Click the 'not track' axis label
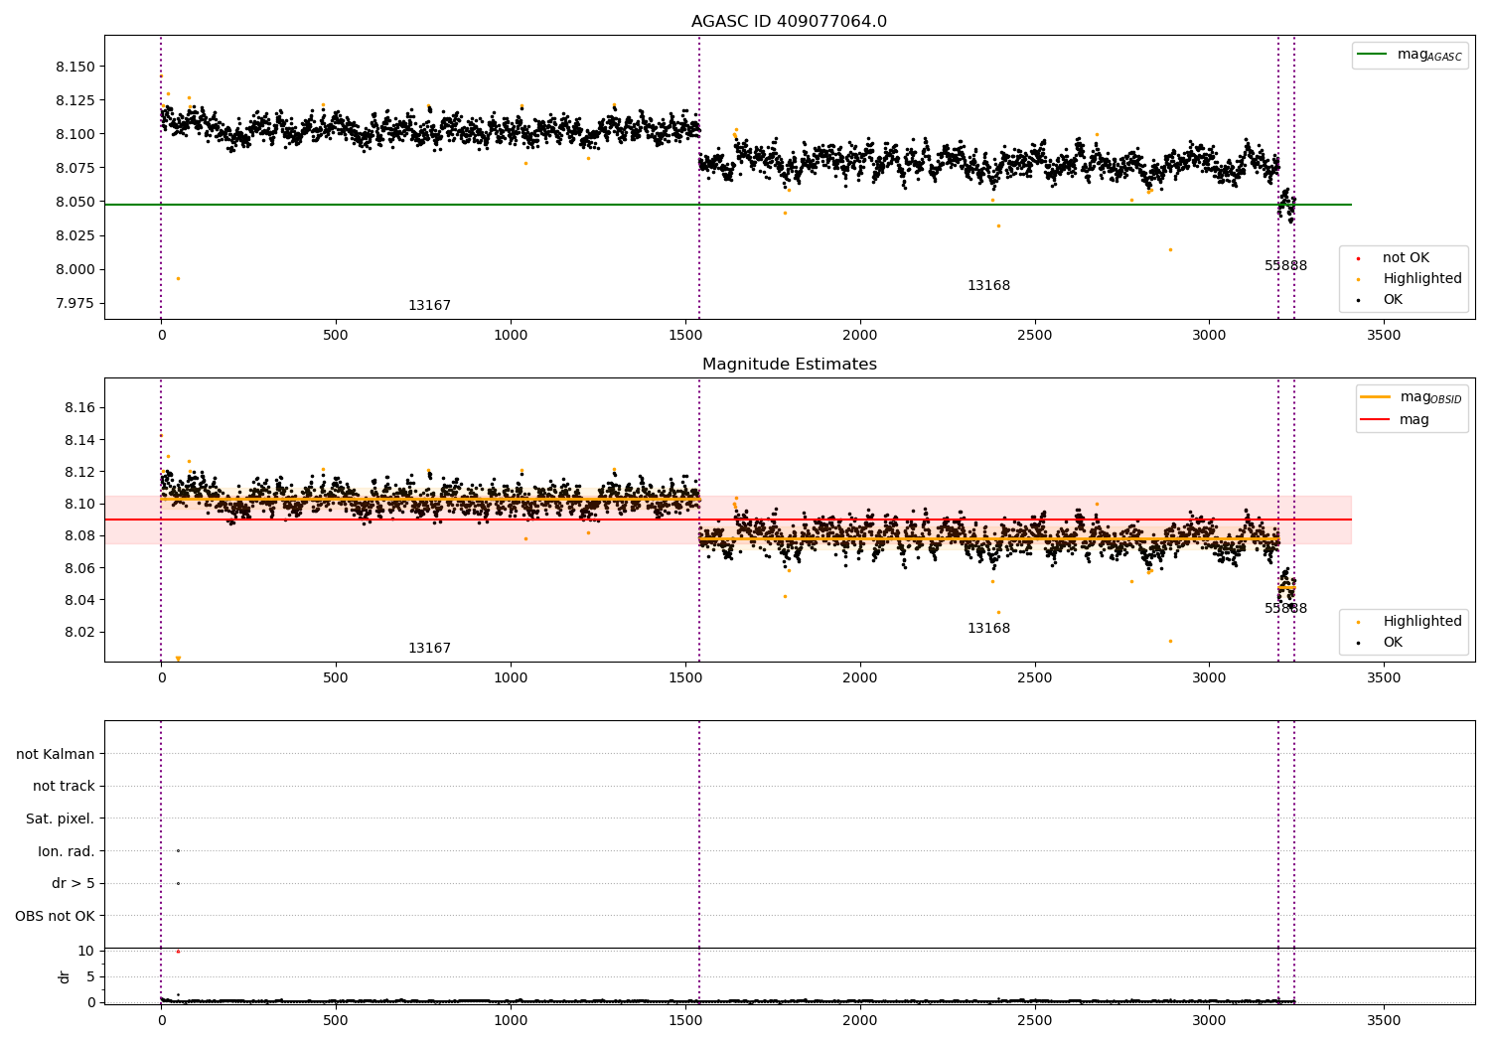 point(64,787)
